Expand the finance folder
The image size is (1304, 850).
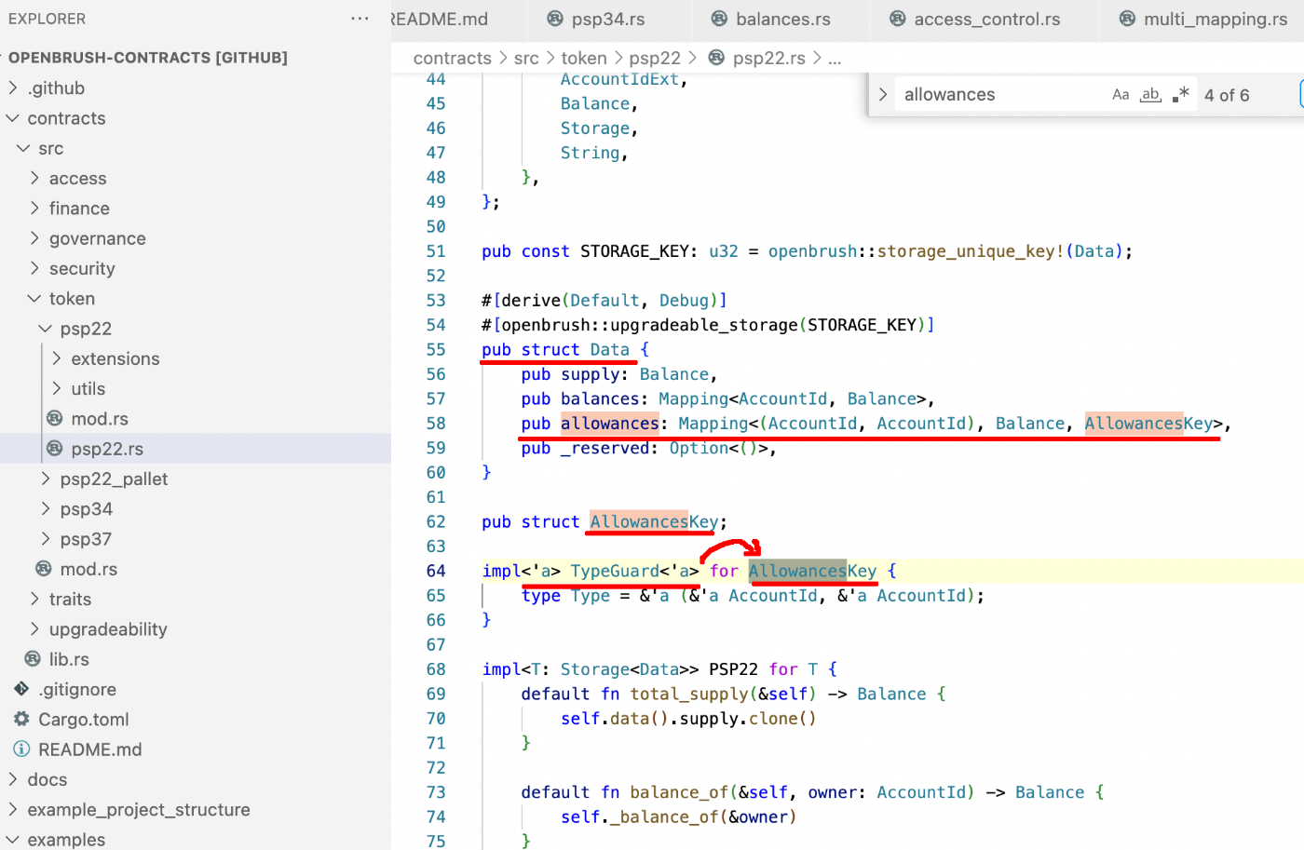(34, 209)
